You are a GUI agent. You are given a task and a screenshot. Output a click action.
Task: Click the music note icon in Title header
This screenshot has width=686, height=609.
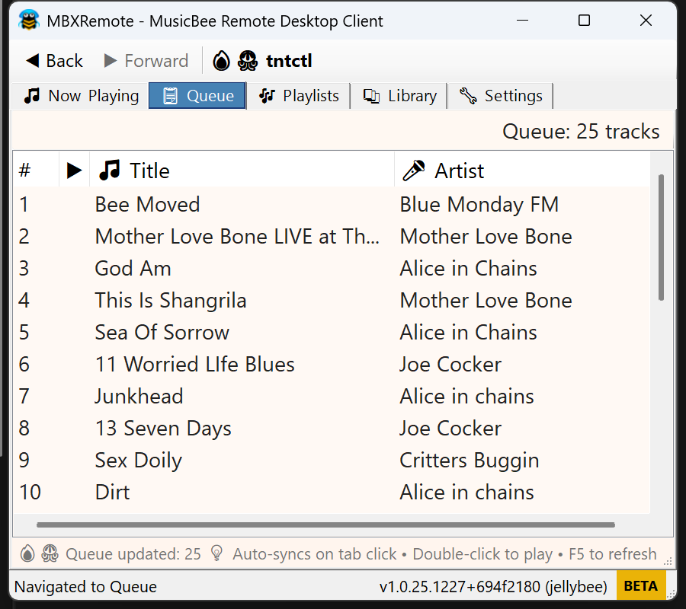(x=110, y=171)
